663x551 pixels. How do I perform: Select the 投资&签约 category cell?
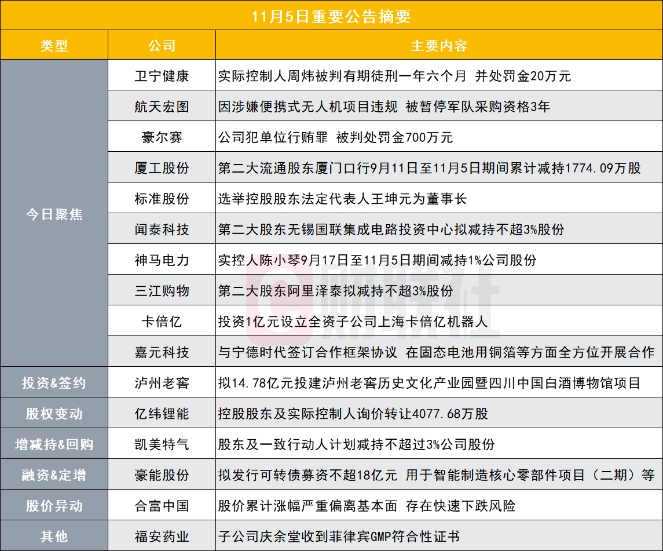[54, 383]
